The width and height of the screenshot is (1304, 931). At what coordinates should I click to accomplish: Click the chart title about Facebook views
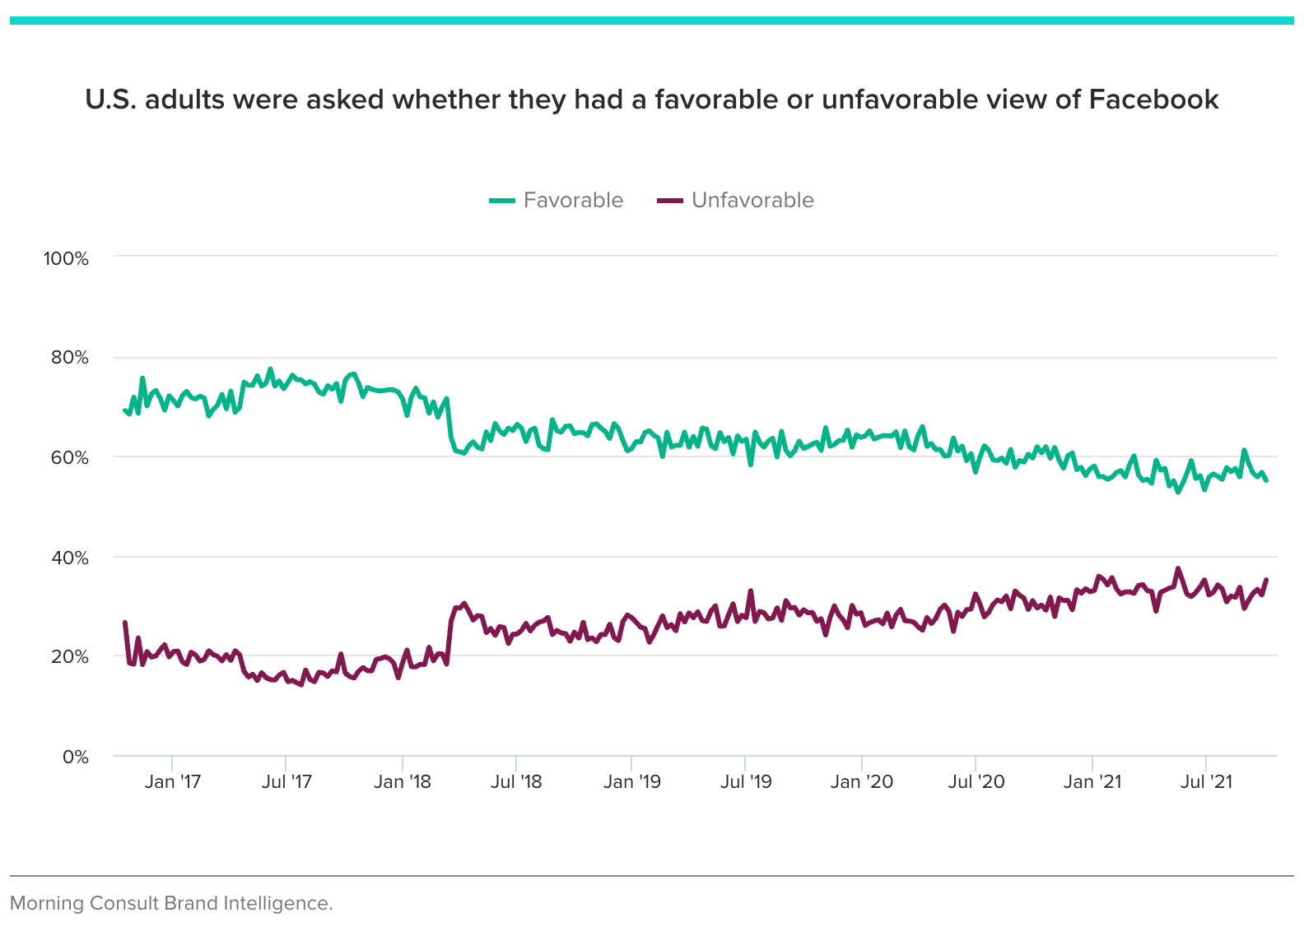click(652, 100)
